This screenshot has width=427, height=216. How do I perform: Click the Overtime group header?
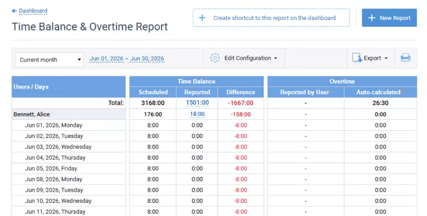[x=342, y=81]
